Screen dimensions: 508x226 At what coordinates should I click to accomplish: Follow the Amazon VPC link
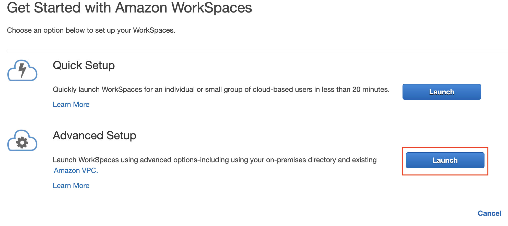(x=76, y=170)
